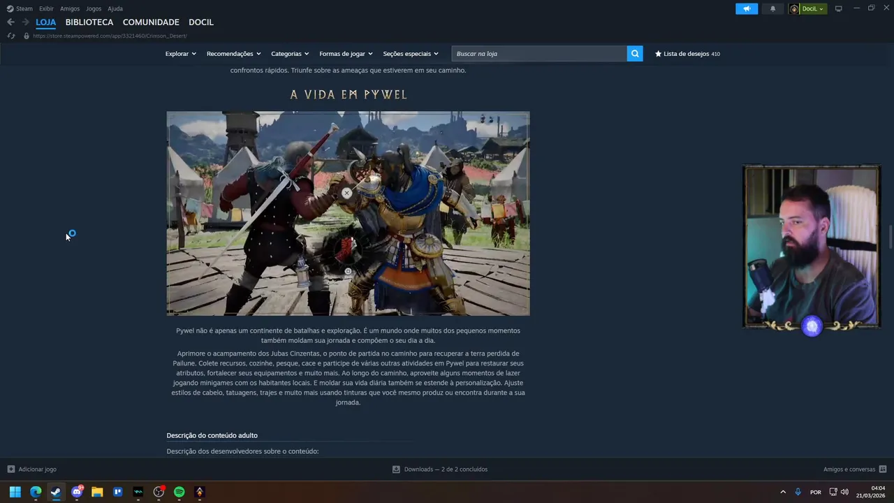Open Discord from the taskbar
This screenshot has width=894, height=503.
(x=77, y=492)
